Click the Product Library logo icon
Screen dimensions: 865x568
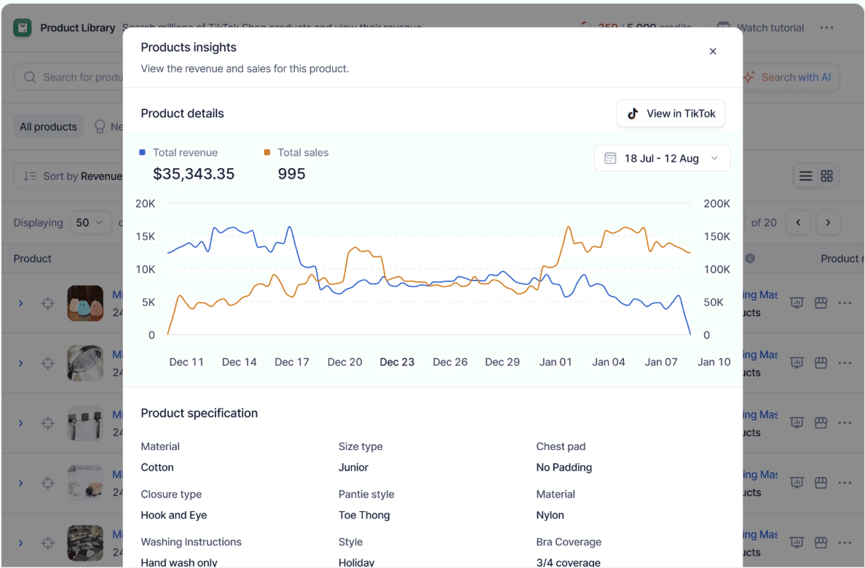click(x=23, y=28)
